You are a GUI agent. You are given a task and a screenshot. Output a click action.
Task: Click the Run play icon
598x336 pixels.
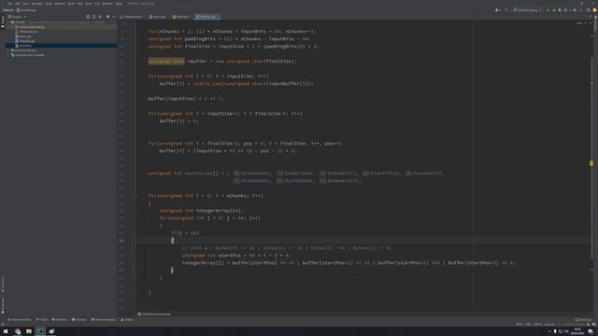click(548, 10)
